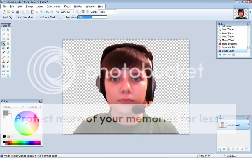Toggle the rulers toolbar icon

tap(88, 12)
